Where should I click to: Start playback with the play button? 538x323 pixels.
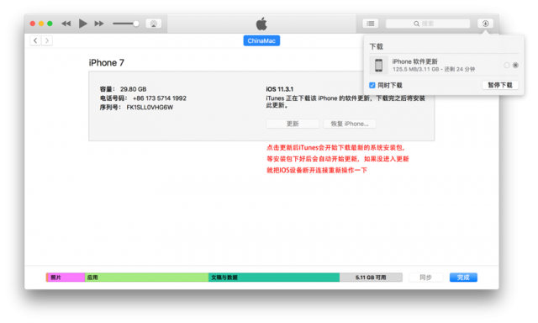[82, 24]
